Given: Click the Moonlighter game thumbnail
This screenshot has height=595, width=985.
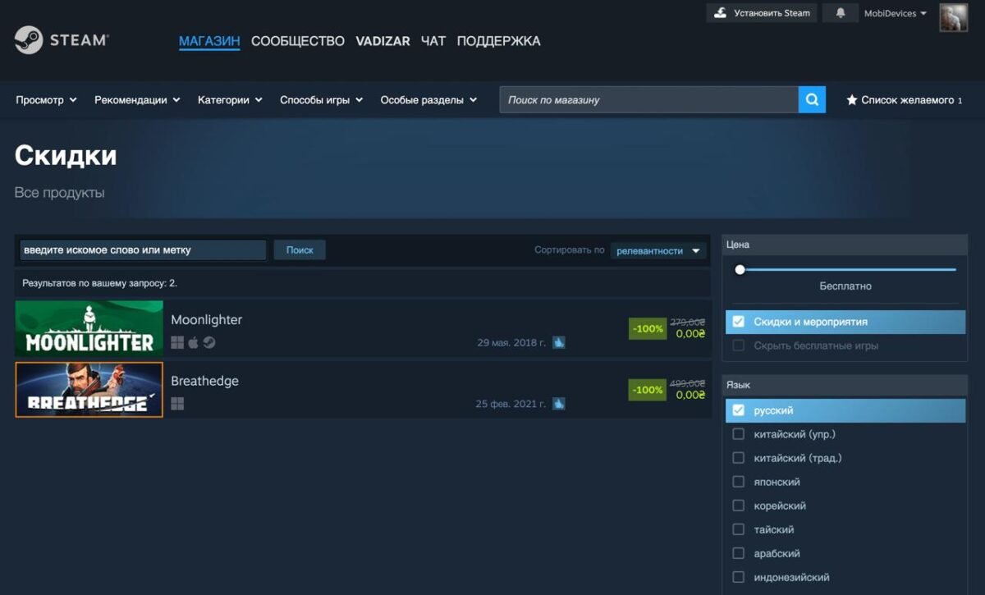Looking at the screenshot, I should pos(89,328).
